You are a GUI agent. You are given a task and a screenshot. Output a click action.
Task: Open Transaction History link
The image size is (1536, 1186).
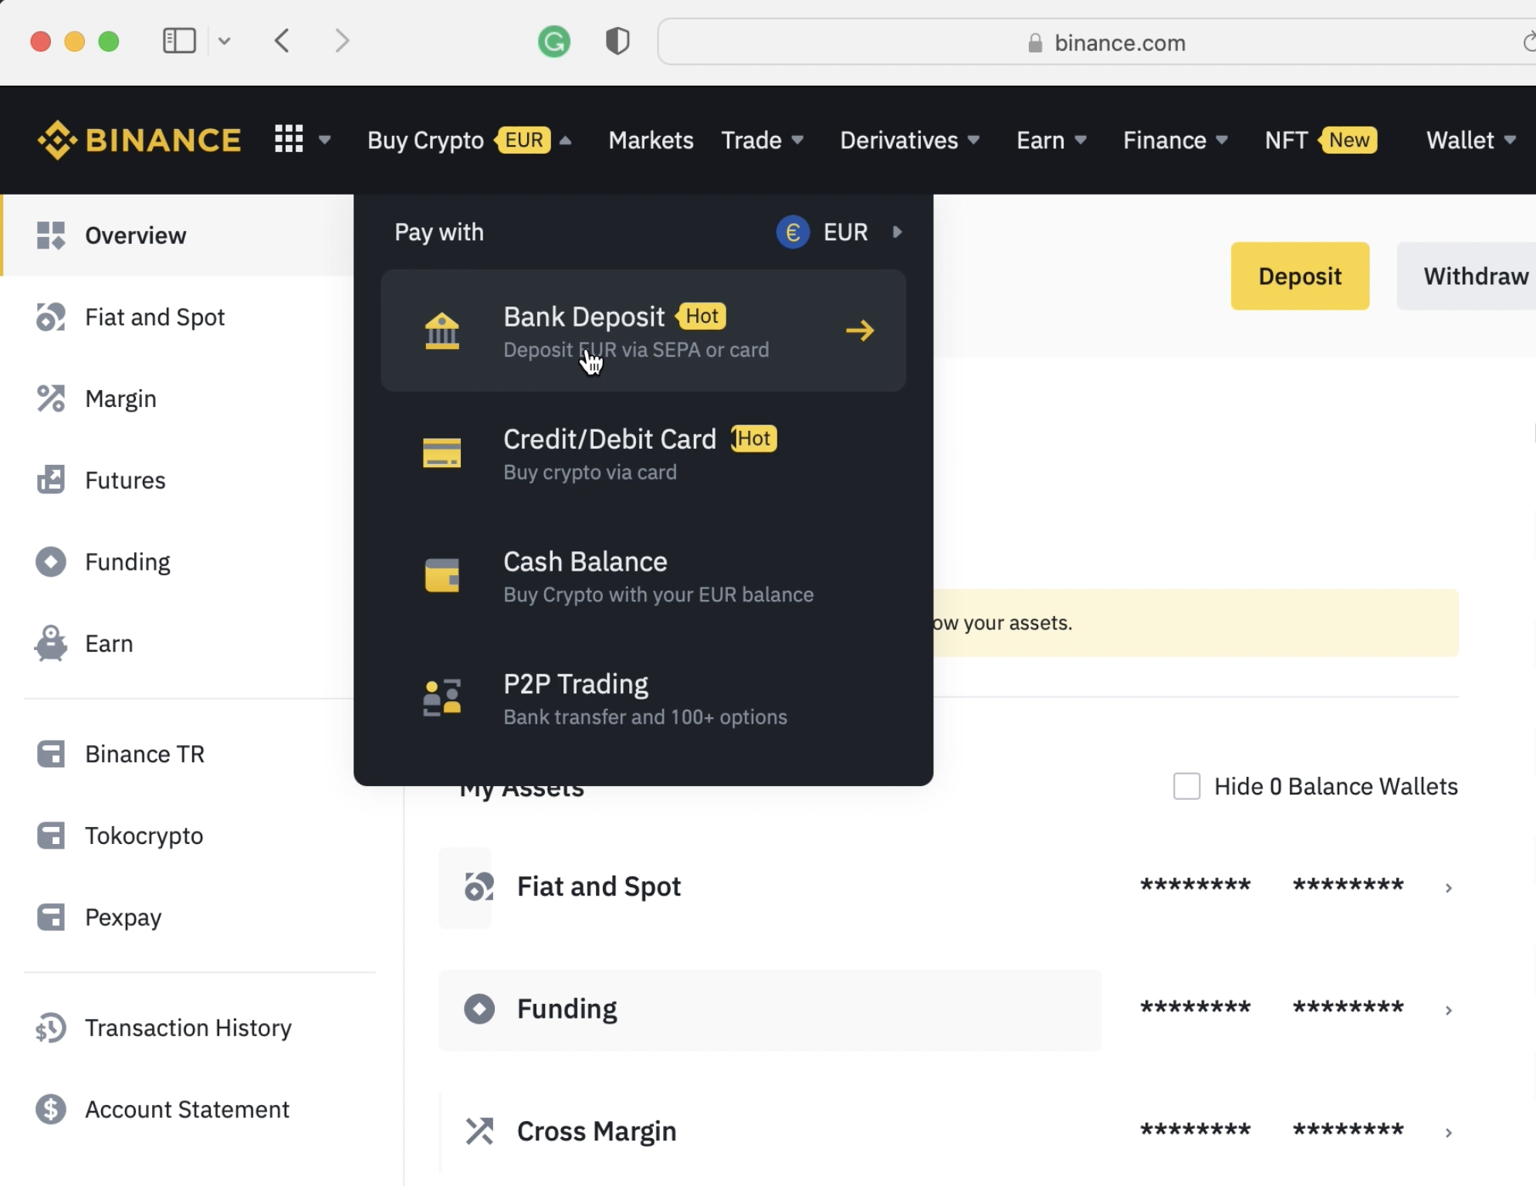(x=188, y=1028)
